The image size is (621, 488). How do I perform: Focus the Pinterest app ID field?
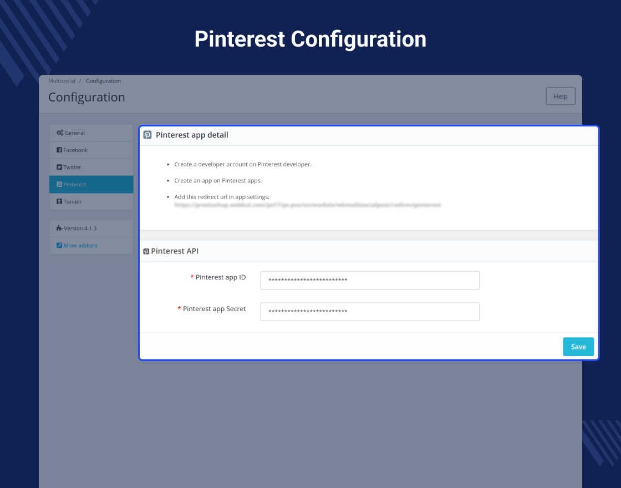coord(370,280)
